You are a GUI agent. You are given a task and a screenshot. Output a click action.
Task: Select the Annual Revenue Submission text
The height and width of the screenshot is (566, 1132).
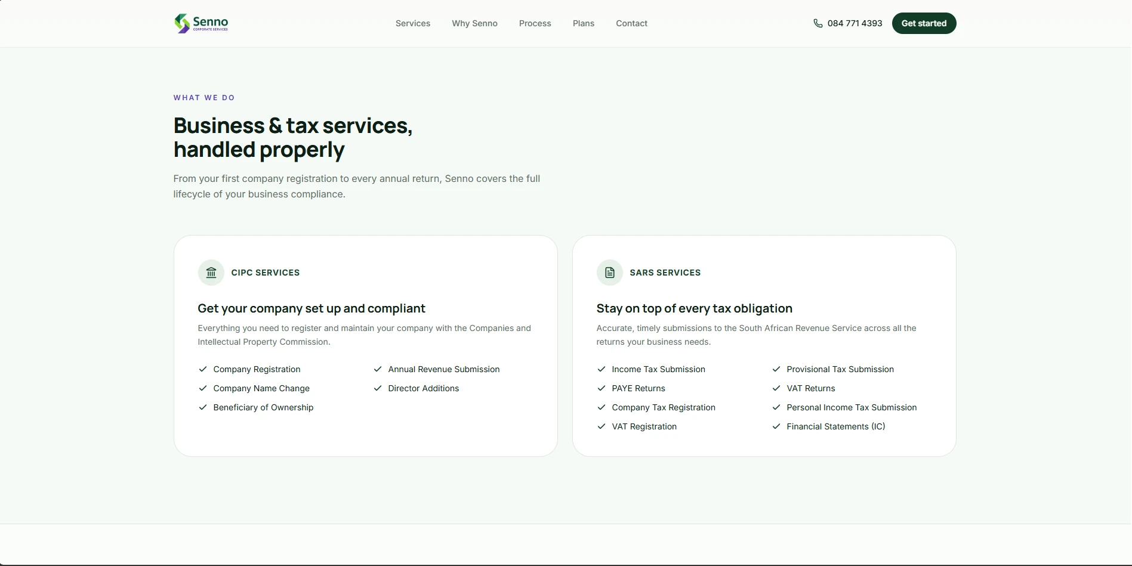[x=444, y=369]
